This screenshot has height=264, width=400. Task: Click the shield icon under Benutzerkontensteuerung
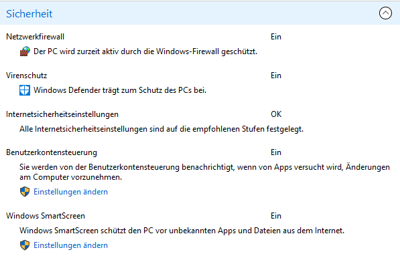click(25, 192)
